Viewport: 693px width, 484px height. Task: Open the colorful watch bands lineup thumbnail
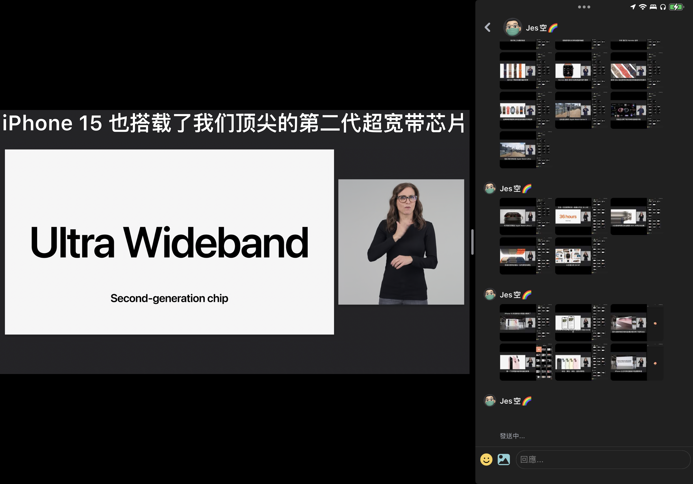tap(526, 110)
